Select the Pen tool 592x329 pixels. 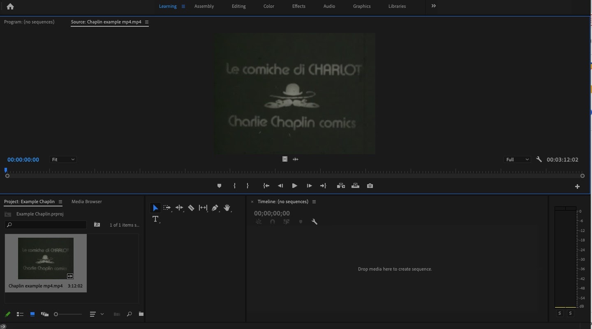pos(215,208)
